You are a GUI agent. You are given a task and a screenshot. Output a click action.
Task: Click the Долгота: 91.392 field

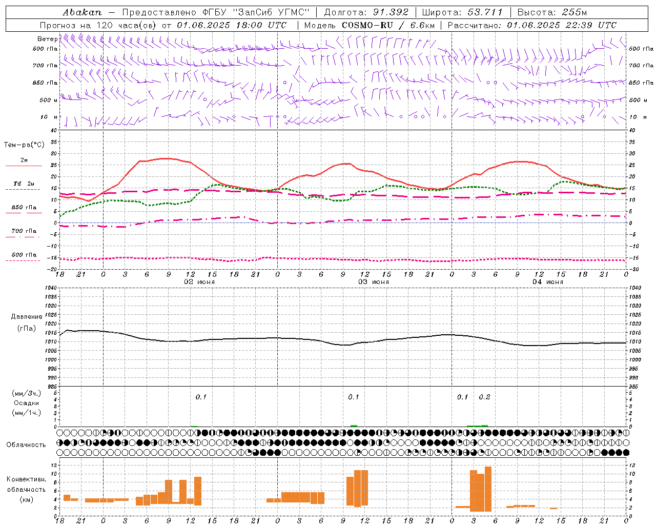366,12
